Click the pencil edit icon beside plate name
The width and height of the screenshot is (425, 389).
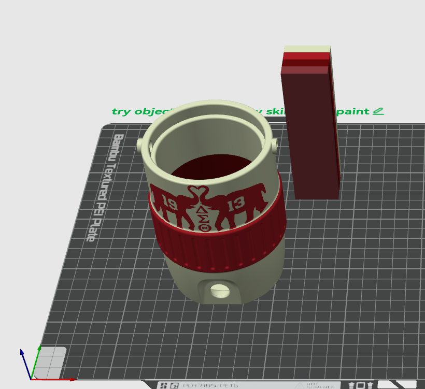pos(378,111)
